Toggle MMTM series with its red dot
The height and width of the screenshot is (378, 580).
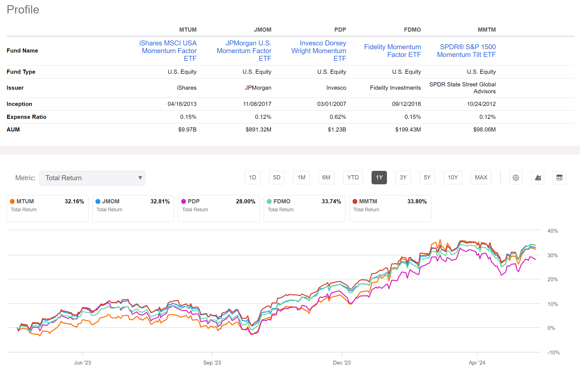click(355, 201)
